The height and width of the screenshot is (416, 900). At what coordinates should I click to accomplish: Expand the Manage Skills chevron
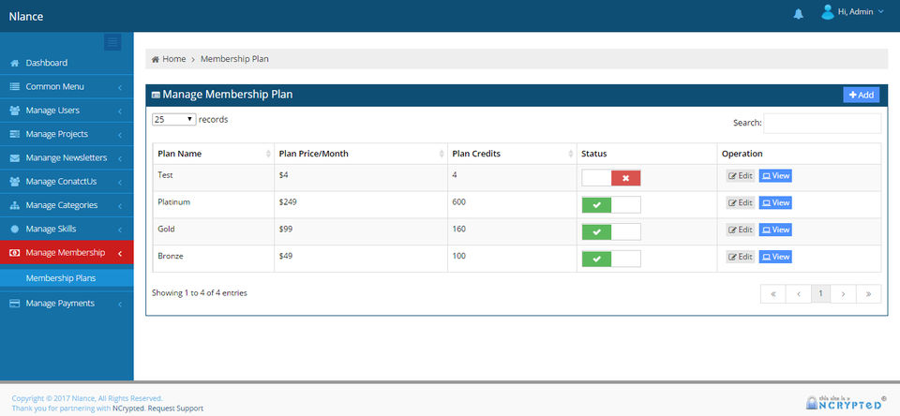[x=120, y=230]
